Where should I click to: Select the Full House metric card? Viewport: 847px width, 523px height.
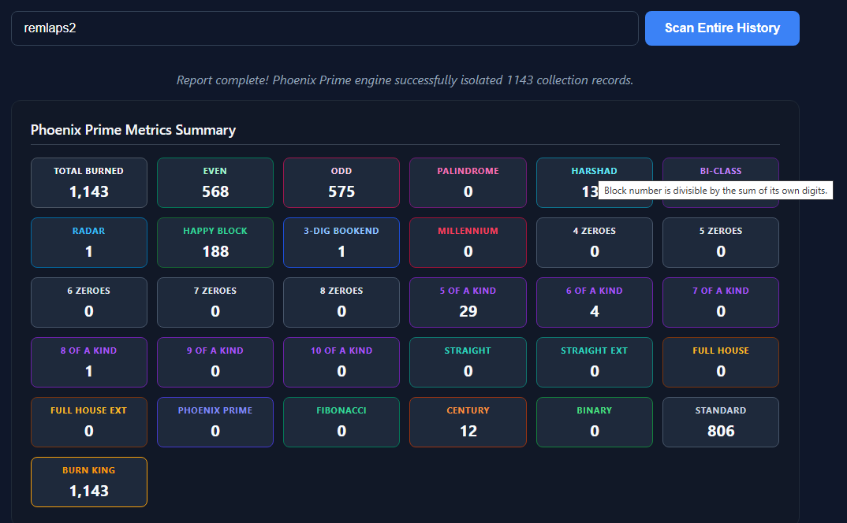[721, 362]
